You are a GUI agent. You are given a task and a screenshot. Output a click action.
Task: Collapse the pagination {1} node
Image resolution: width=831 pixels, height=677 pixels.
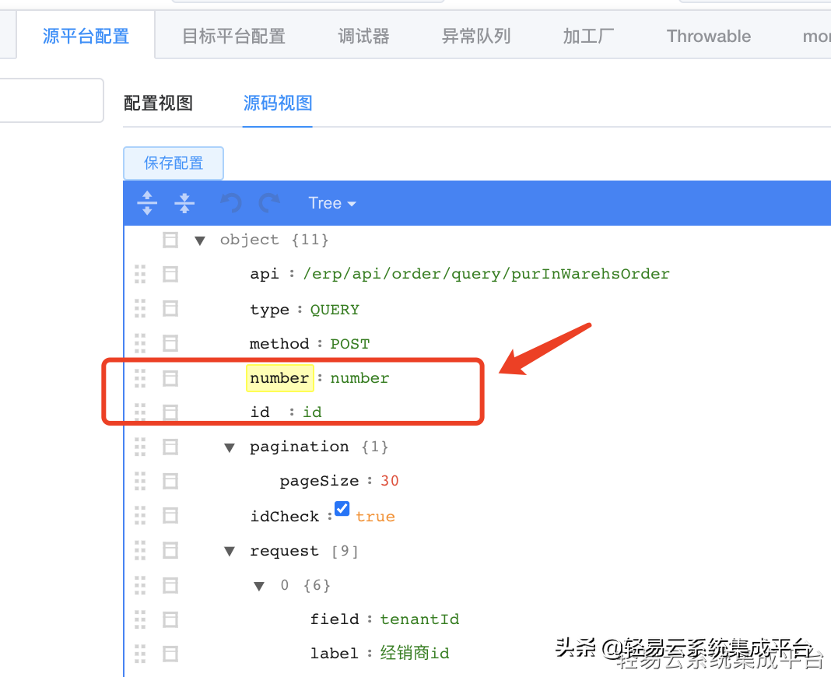coord(229,448)
